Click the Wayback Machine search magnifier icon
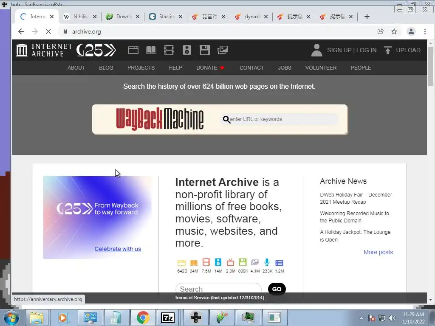Viewport: 435px width, 326px height. click(x=226, y=119)
